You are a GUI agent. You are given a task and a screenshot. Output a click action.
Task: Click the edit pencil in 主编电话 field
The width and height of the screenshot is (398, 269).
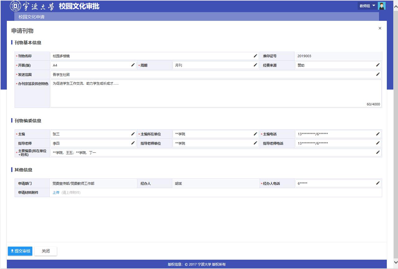378,134
